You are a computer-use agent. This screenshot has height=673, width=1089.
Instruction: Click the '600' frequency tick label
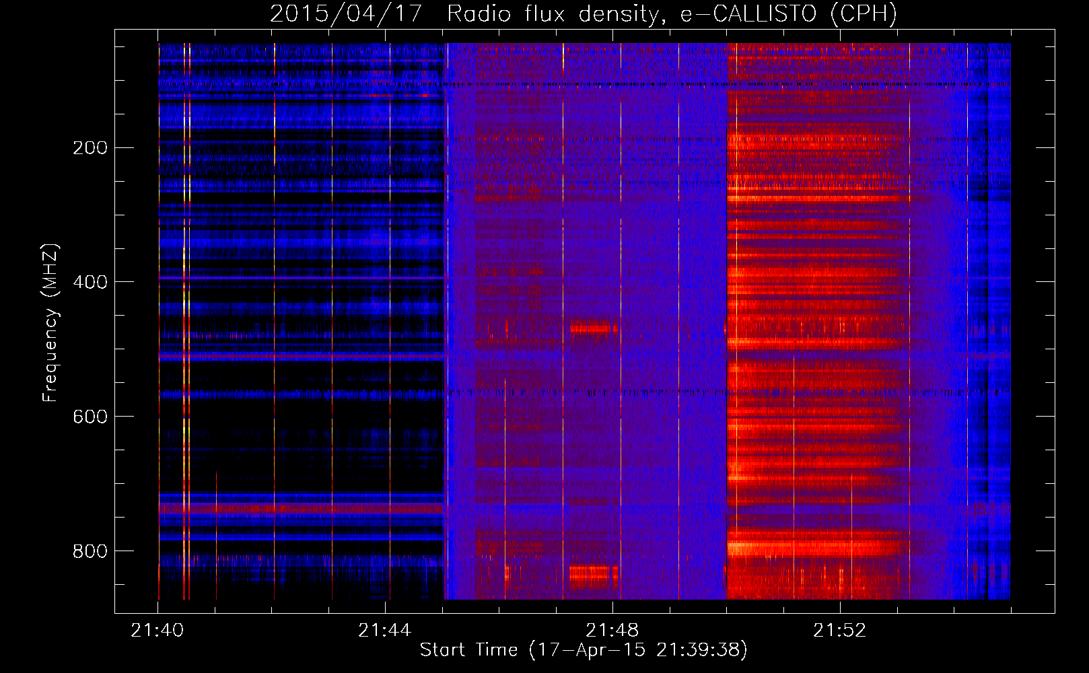tap(90, 417)
